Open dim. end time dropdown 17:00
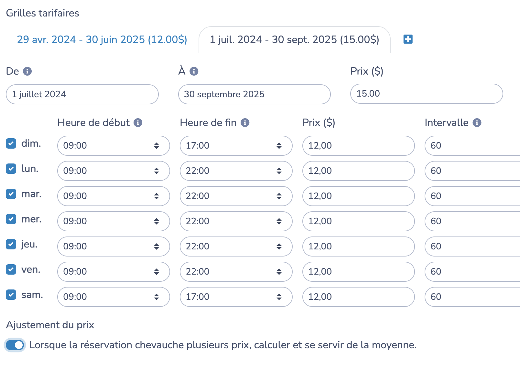 (x=236, y=146)
